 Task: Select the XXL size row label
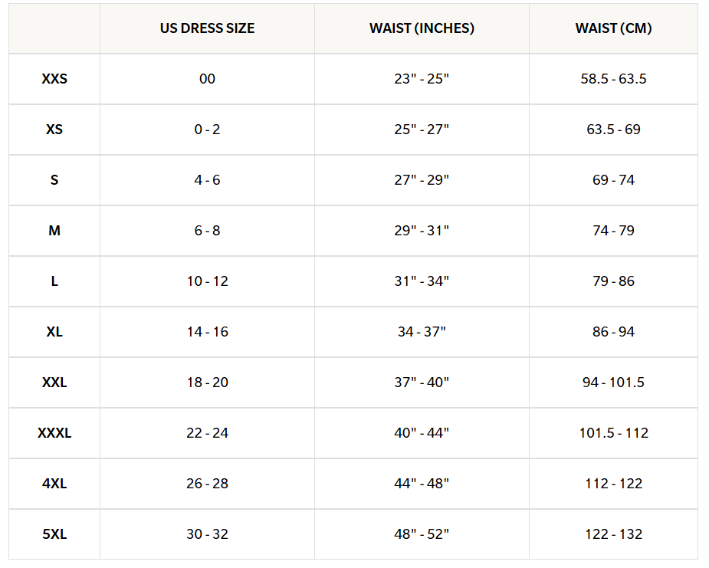point(54,382)
